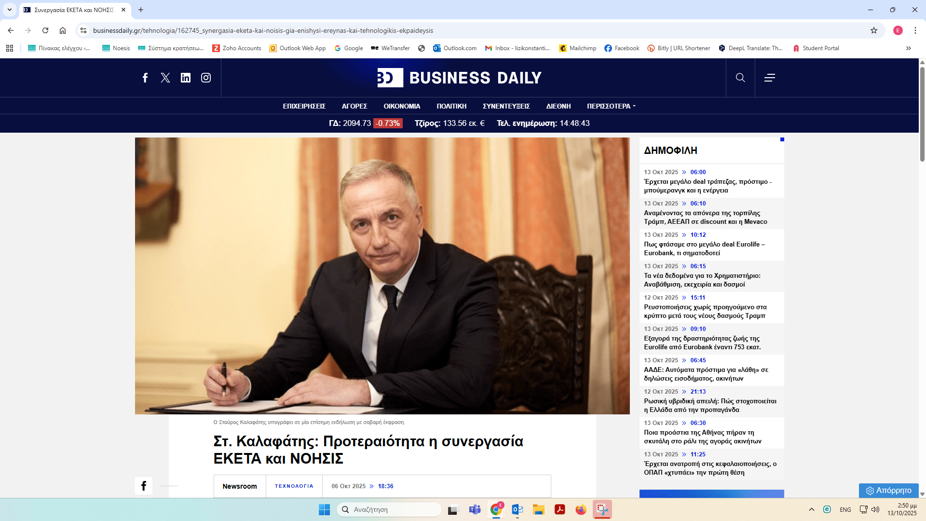Open the ΤΕΧΝΟΛΟΓΙΑ category link
The width and height of the screenshot is (926, 521).
pyautogui.click(x=294, y=486)
